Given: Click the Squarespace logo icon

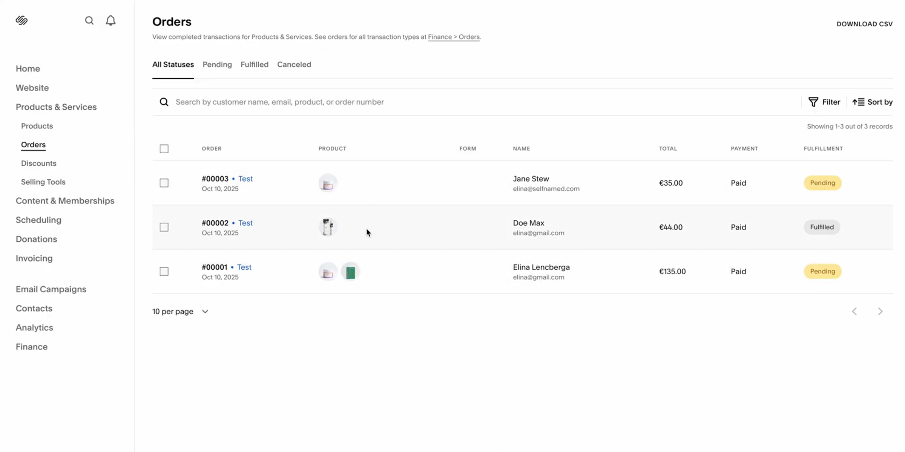Looking at the screenshot, I should (21, 20).
